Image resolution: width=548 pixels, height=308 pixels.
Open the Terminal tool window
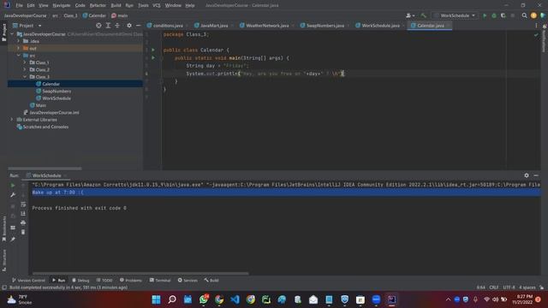tap(160, 280)
